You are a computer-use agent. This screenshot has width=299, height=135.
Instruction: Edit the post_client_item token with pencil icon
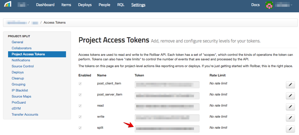(290, 85)
